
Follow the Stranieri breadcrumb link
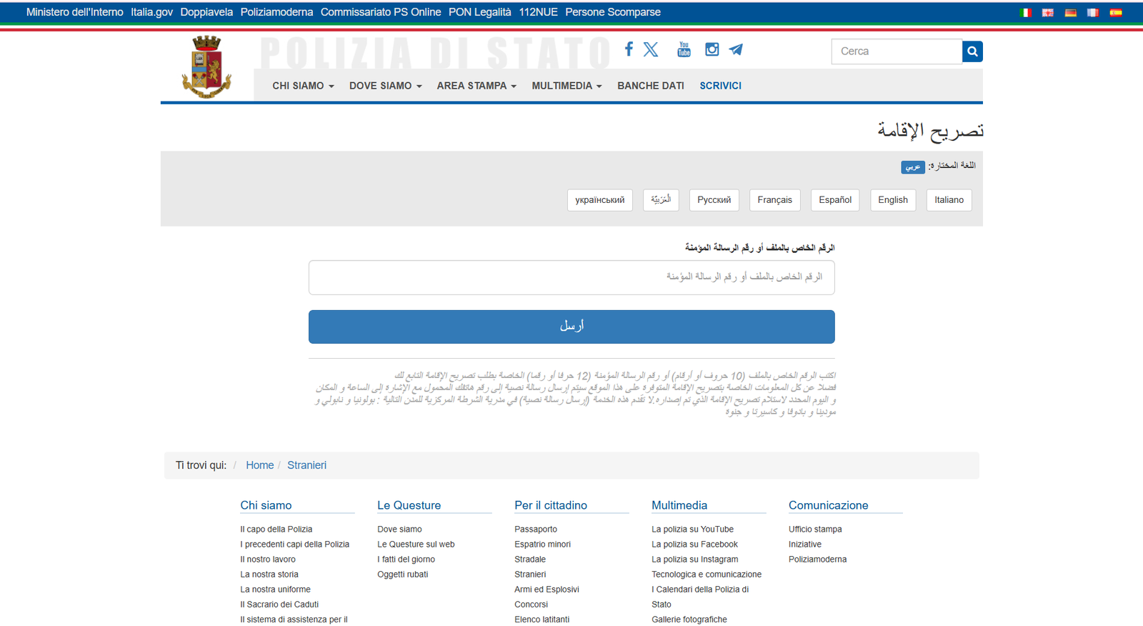pos(306,465)
